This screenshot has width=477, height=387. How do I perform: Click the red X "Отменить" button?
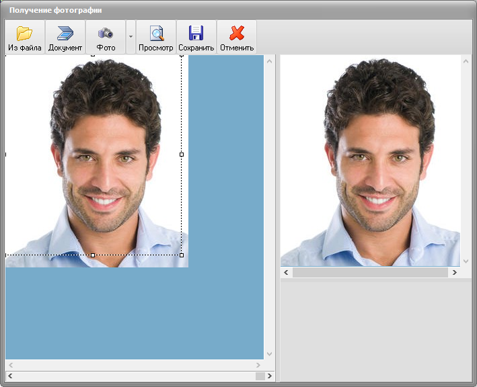(x=237, y=37)
